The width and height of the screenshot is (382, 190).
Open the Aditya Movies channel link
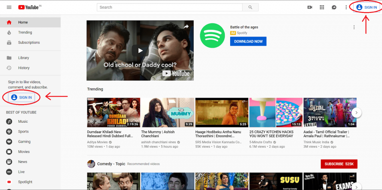pyautogui.click(x=97, y=142)
